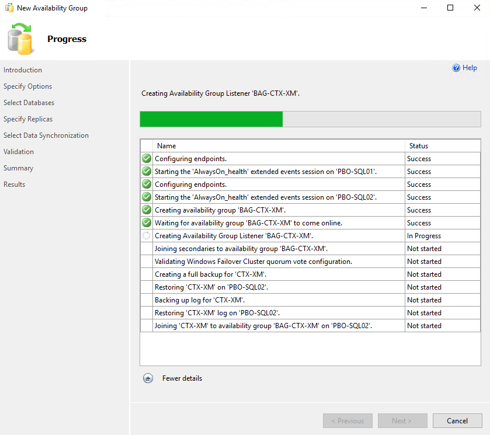Maximize the New Availability Group window
This screenshot has width=490, height=435.
[x=450, y=8]
